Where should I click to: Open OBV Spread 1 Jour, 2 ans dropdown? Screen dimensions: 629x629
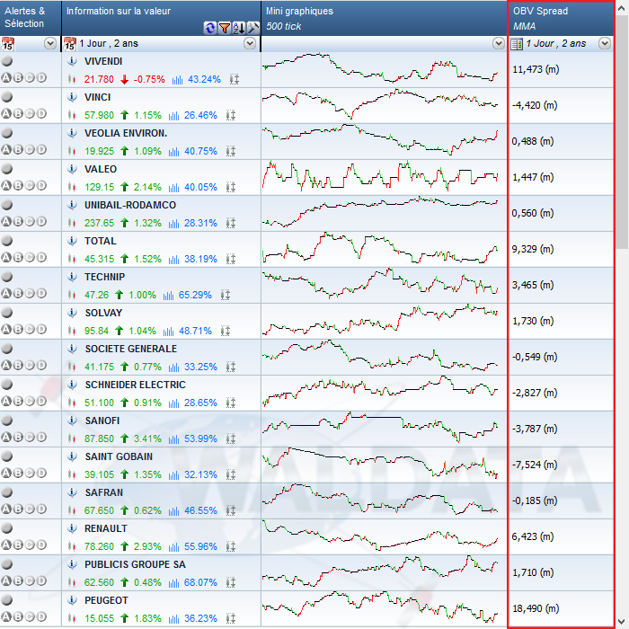click(x=605, y=43)
